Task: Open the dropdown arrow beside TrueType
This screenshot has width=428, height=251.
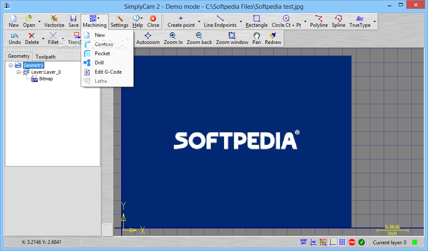Action: coord(374,22)
